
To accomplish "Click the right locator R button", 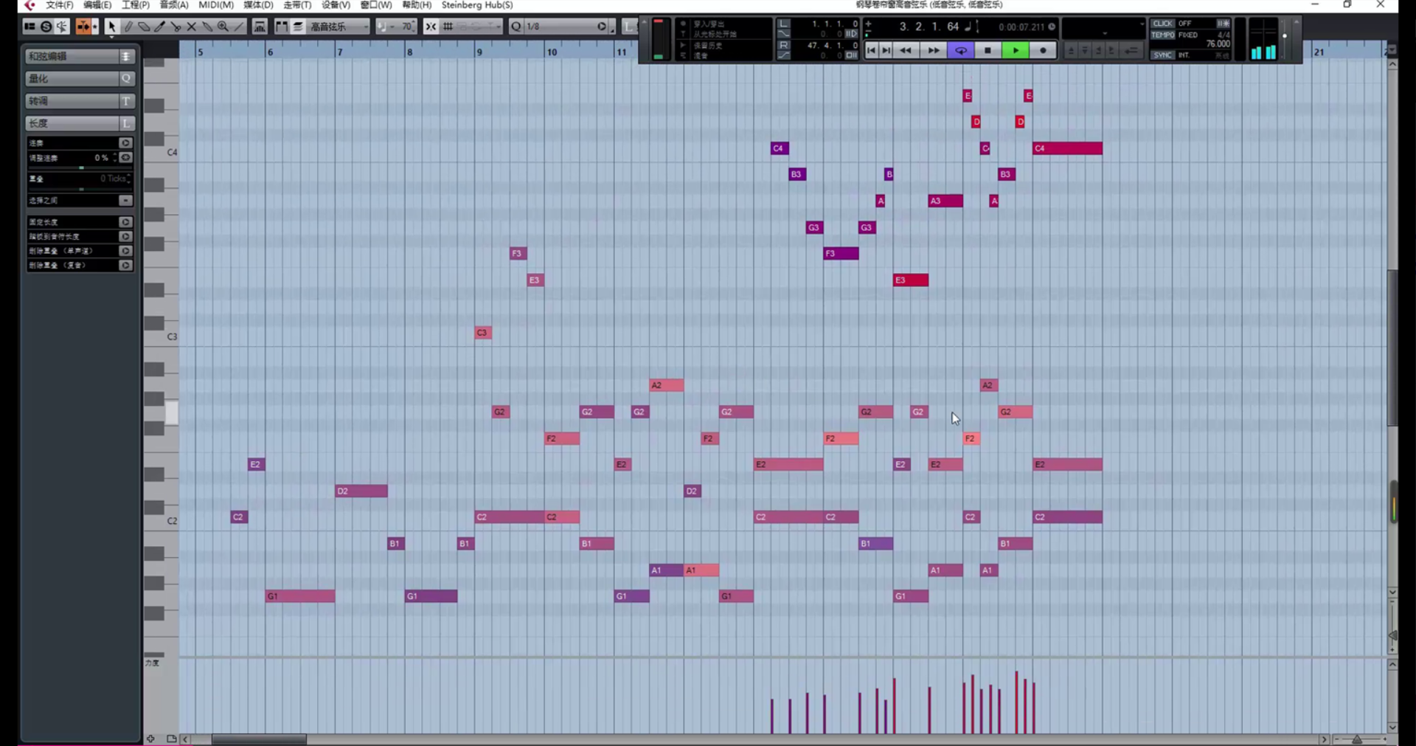I will tap(784, 46).
